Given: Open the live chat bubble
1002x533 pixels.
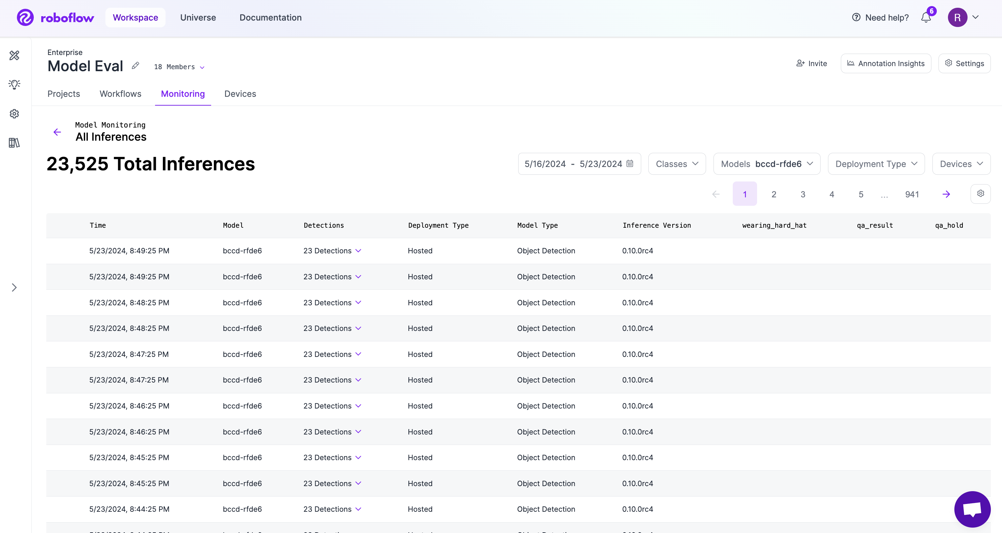Looking at the screenshot, I should tap(972, 509).
